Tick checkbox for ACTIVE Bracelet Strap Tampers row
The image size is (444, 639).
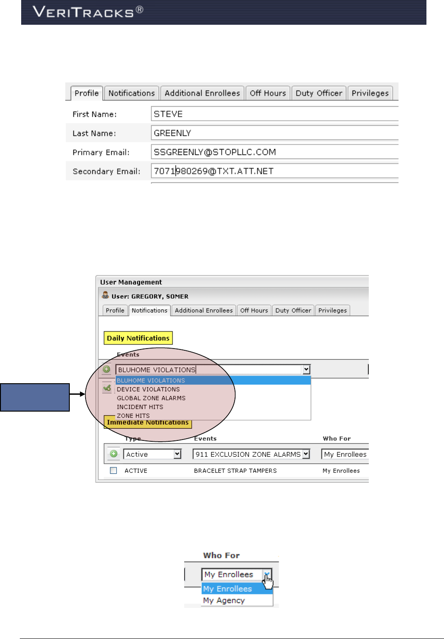click(113, 471)
